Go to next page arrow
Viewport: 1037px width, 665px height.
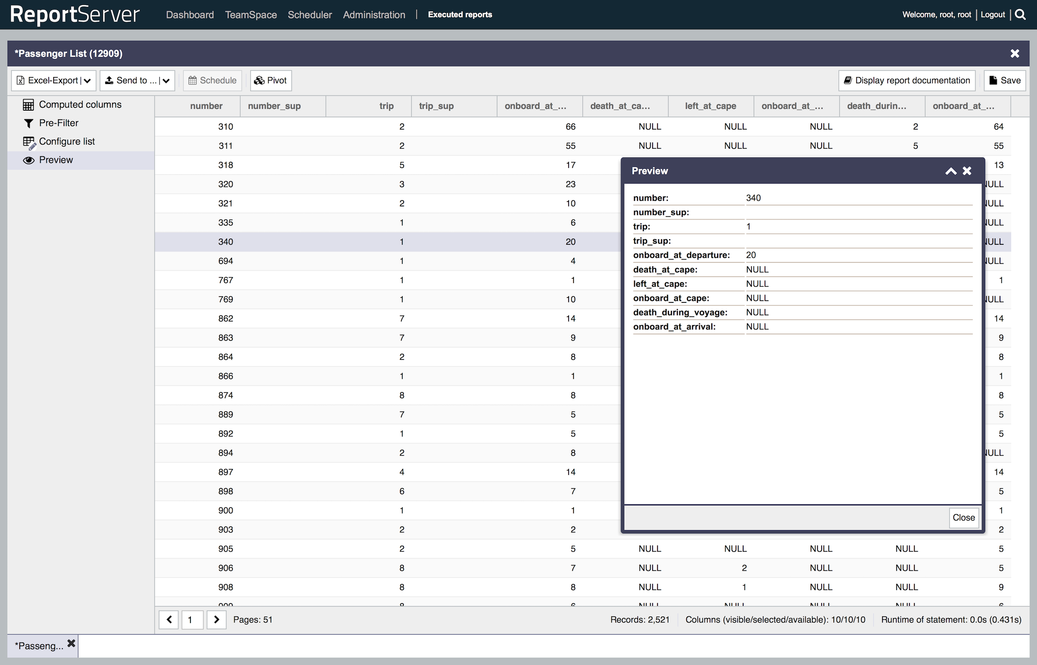[216, 620]
